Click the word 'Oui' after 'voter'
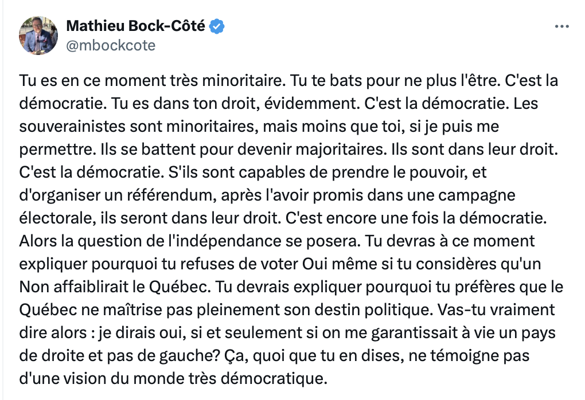Image resolution: width=585 pixels, height=400 pixels. (x=314, y=264)
